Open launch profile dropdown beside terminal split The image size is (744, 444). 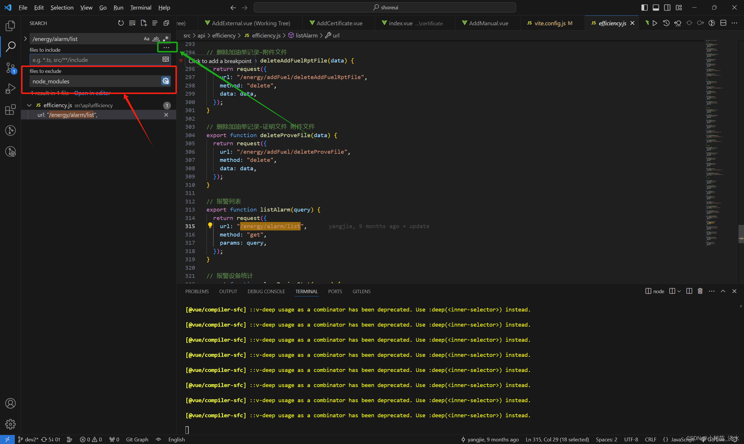[x=679, y=291]
